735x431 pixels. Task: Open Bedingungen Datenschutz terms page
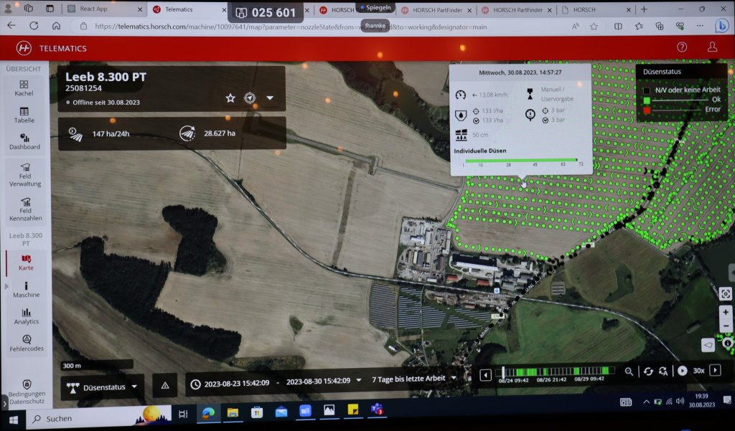[x=27, y=392]
